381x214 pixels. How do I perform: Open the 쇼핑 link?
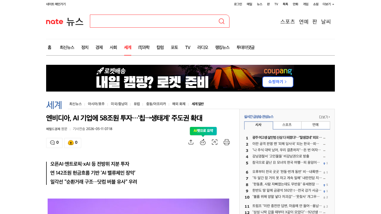click(316, 4)
